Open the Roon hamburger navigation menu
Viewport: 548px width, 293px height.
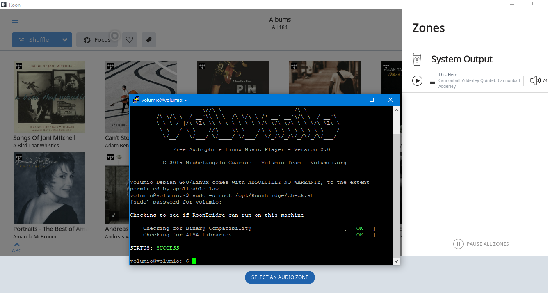click(x=15, y=20)
